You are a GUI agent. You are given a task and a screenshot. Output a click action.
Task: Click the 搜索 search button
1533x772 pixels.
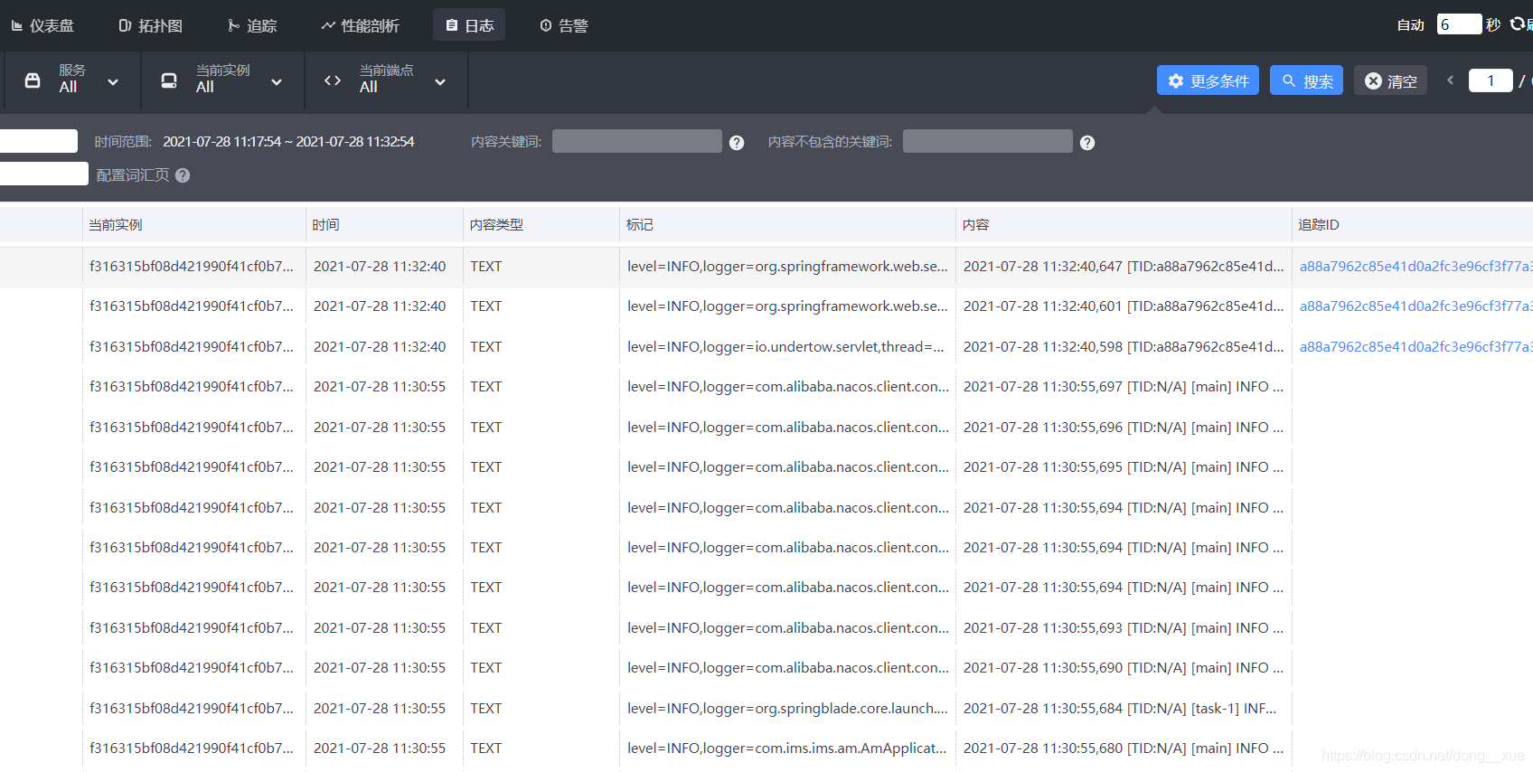click(1306, 80)
